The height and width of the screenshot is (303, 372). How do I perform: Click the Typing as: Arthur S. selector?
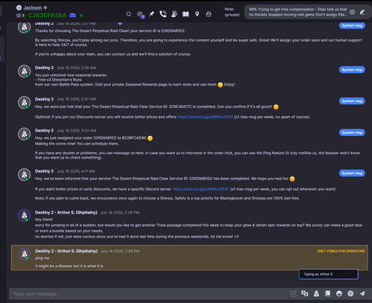click(328, 274)
